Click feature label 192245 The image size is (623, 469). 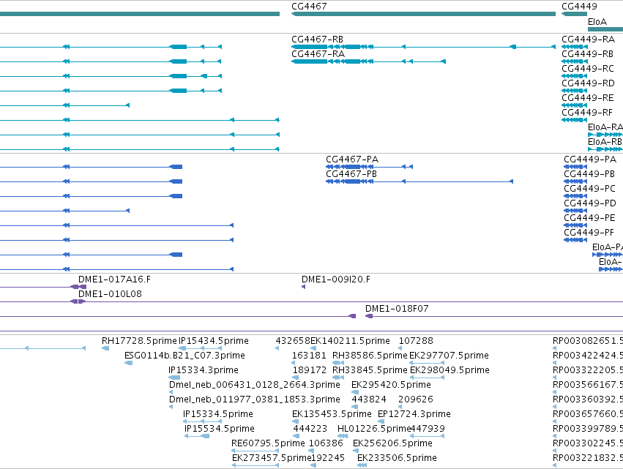pos(327,458)
